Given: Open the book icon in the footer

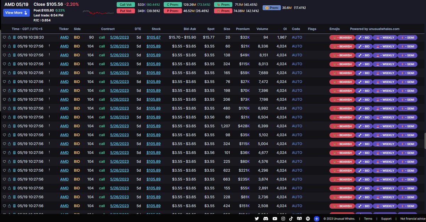Looking at the screenshot, I should [x=299, y=219].
